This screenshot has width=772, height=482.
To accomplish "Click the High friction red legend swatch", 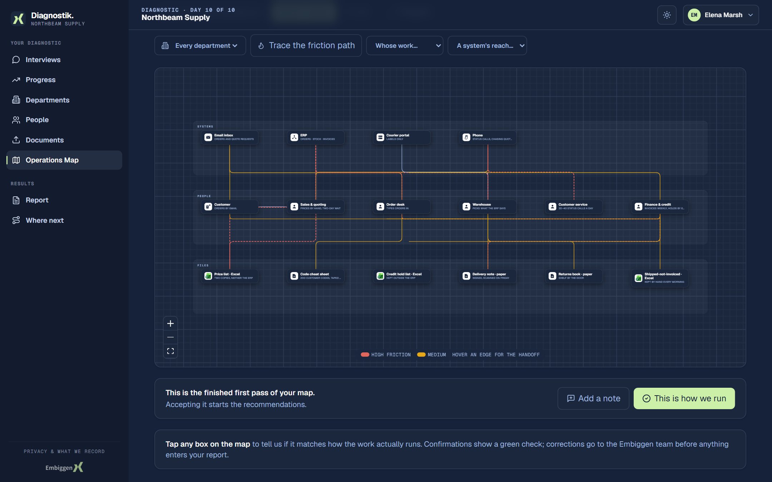I will (365, 355).
